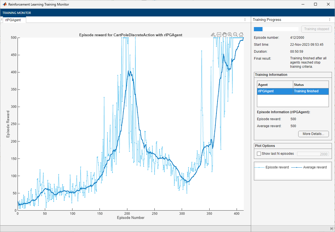Viewport: 335px width, 232px height.
Task: Select the TRAINING MONITOR ribbon tab
Action: [x=17, y=13]
